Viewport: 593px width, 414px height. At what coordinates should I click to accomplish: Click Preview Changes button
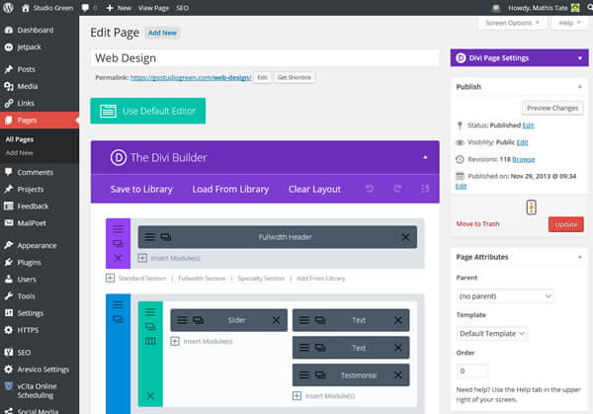(552, 108)
